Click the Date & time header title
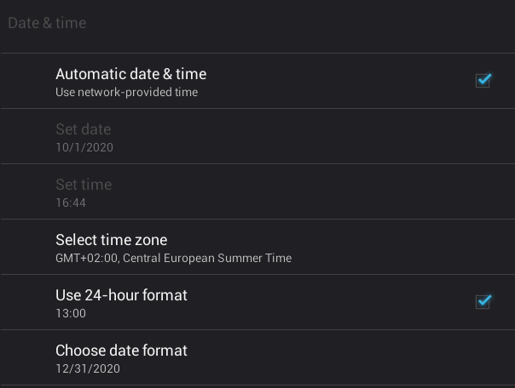Image resolution: width=515 pixels, height=388 pixels. pos(47,23)
